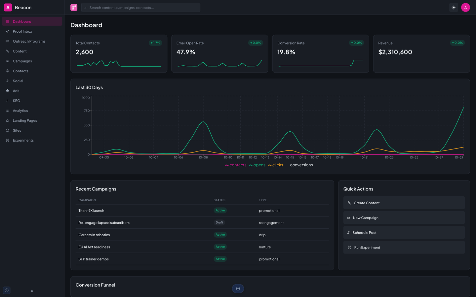Click the SEO magnifier icon
476x297 pixels.
(x=7, y=101)
